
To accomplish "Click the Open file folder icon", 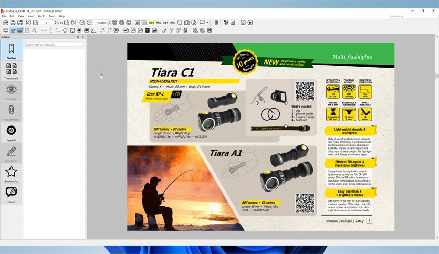I will click(x=6, y=23).
